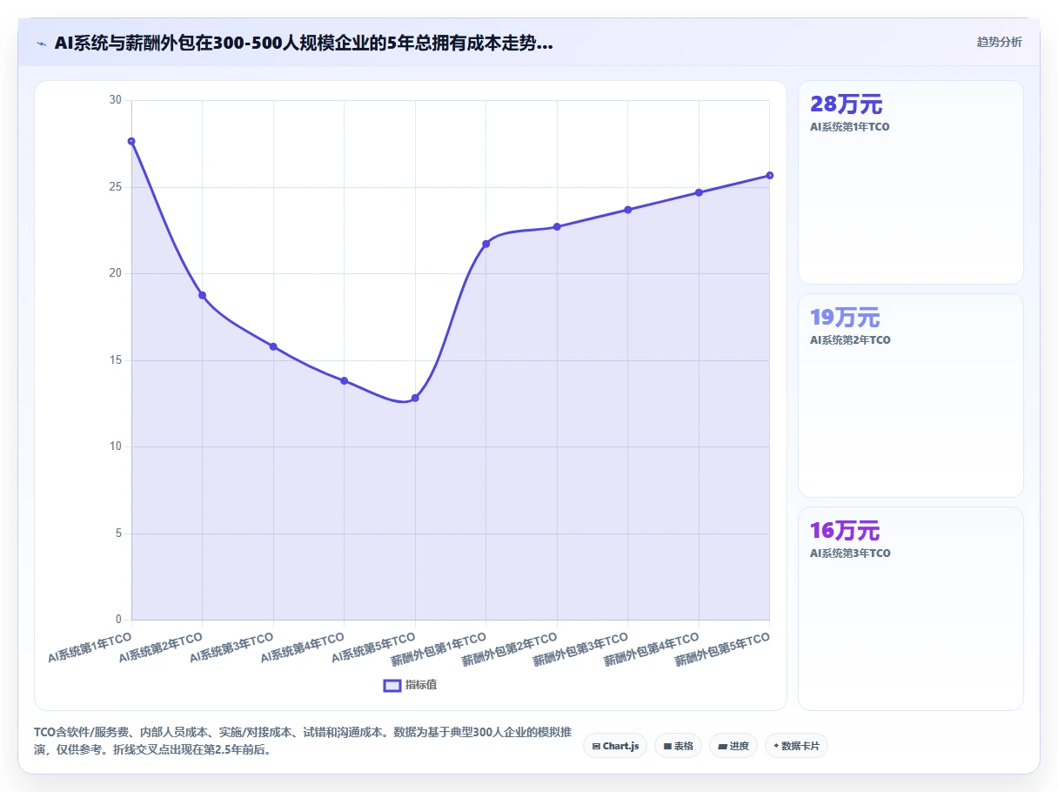Click x-axis label 薪酬外包第1年TCO

point(438,650)
